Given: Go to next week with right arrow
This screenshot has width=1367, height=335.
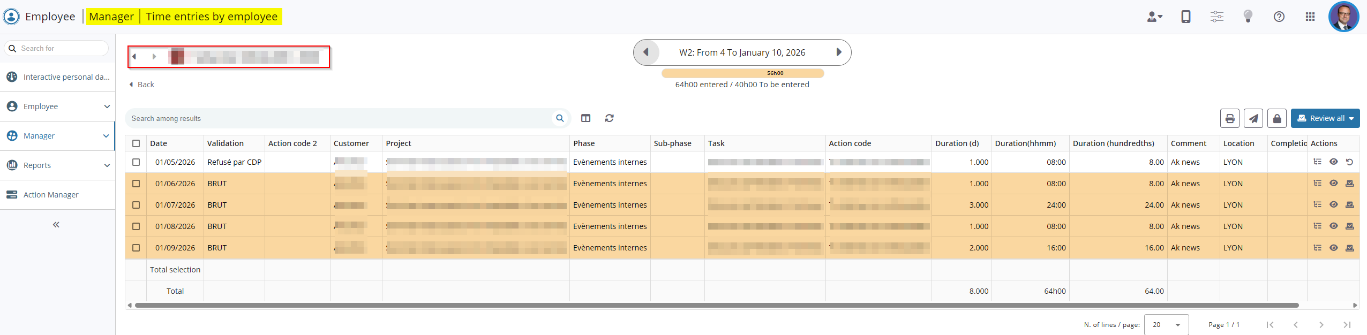Looking at the screenshot, I should pos(839,52).
